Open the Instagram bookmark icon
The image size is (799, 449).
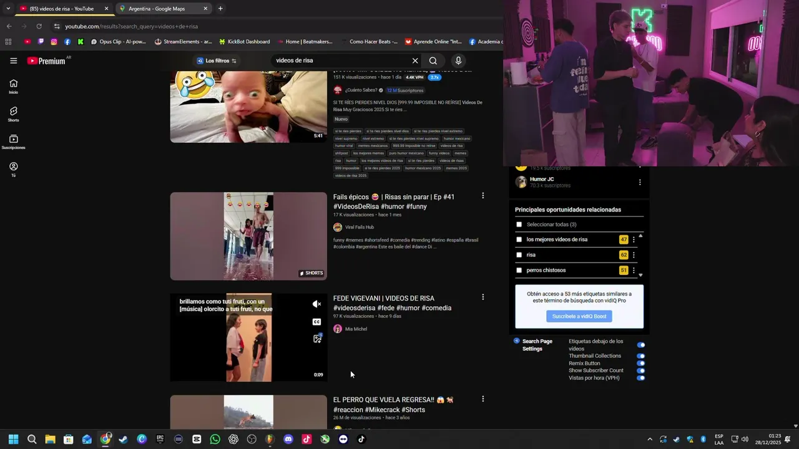(x=54, y=42)
